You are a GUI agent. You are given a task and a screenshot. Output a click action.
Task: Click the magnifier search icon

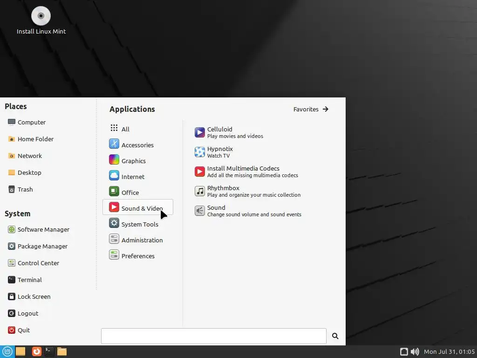click(x=335, y=336)
